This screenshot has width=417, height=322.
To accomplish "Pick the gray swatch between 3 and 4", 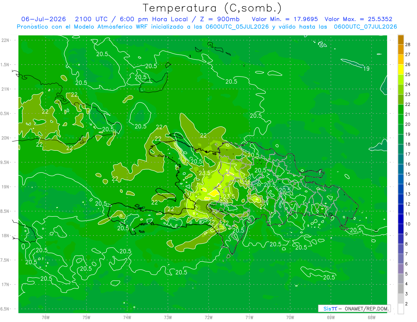I will click(401, 289).
